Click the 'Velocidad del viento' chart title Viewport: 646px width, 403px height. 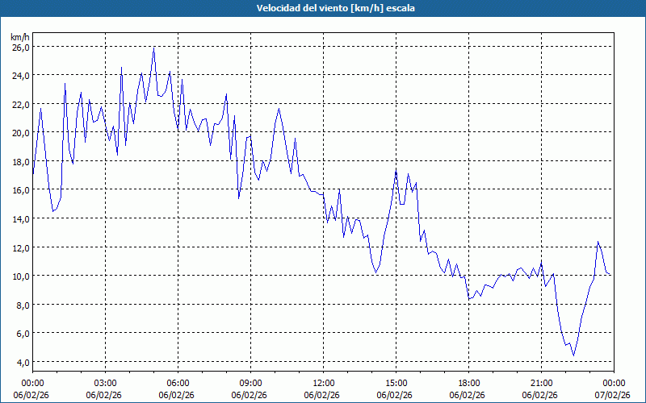(323, 9)
